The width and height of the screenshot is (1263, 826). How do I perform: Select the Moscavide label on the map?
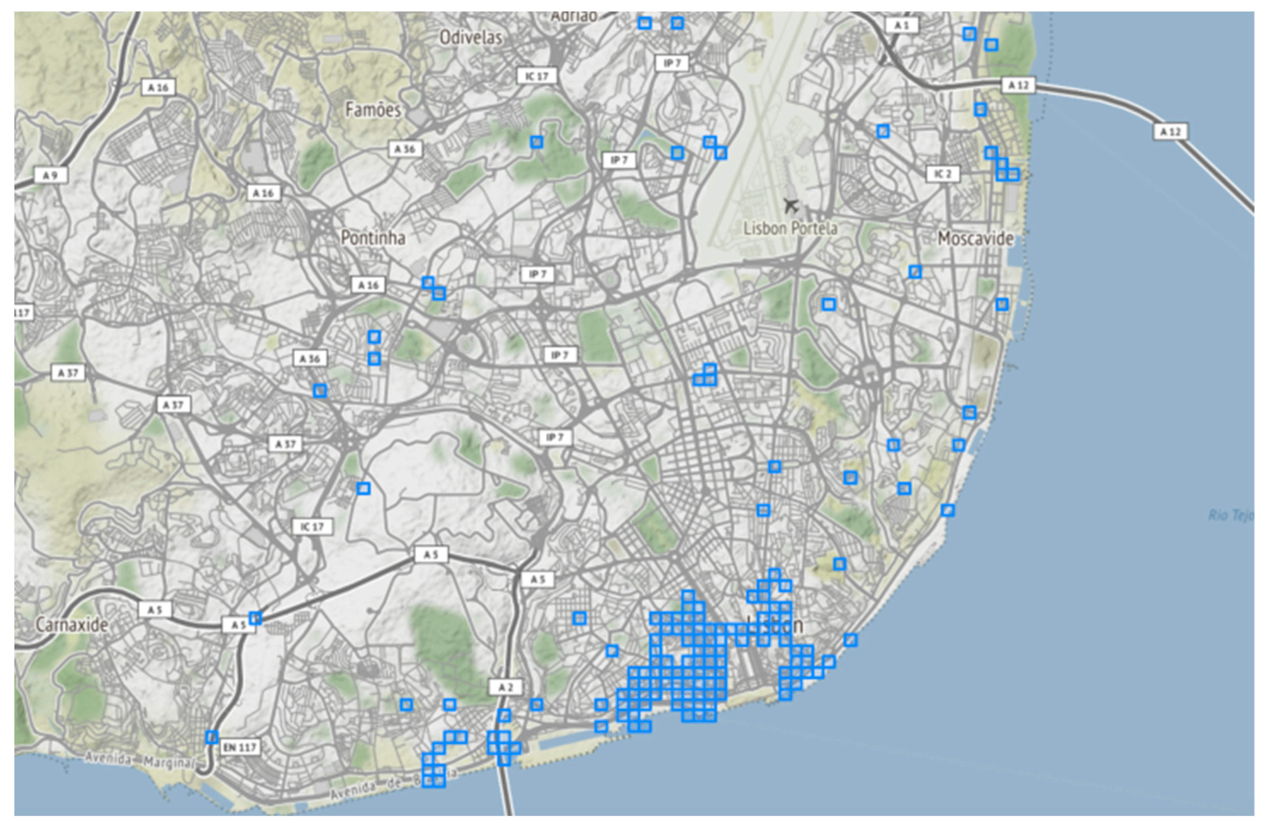tap(975, 238)
